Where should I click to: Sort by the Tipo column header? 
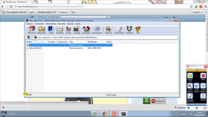click(x=77, y=42)
